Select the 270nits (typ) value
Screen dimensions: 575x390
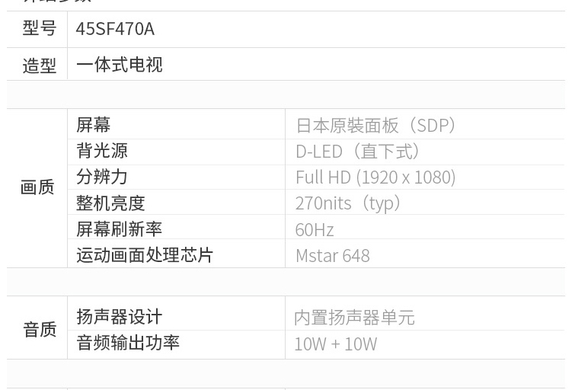(347, 203)
